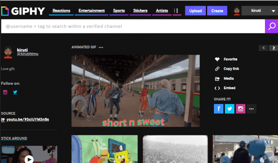This screenshot has height=163, width=278.
Task: Favorite this GIF with heart icon
Action: pos(217,59)
